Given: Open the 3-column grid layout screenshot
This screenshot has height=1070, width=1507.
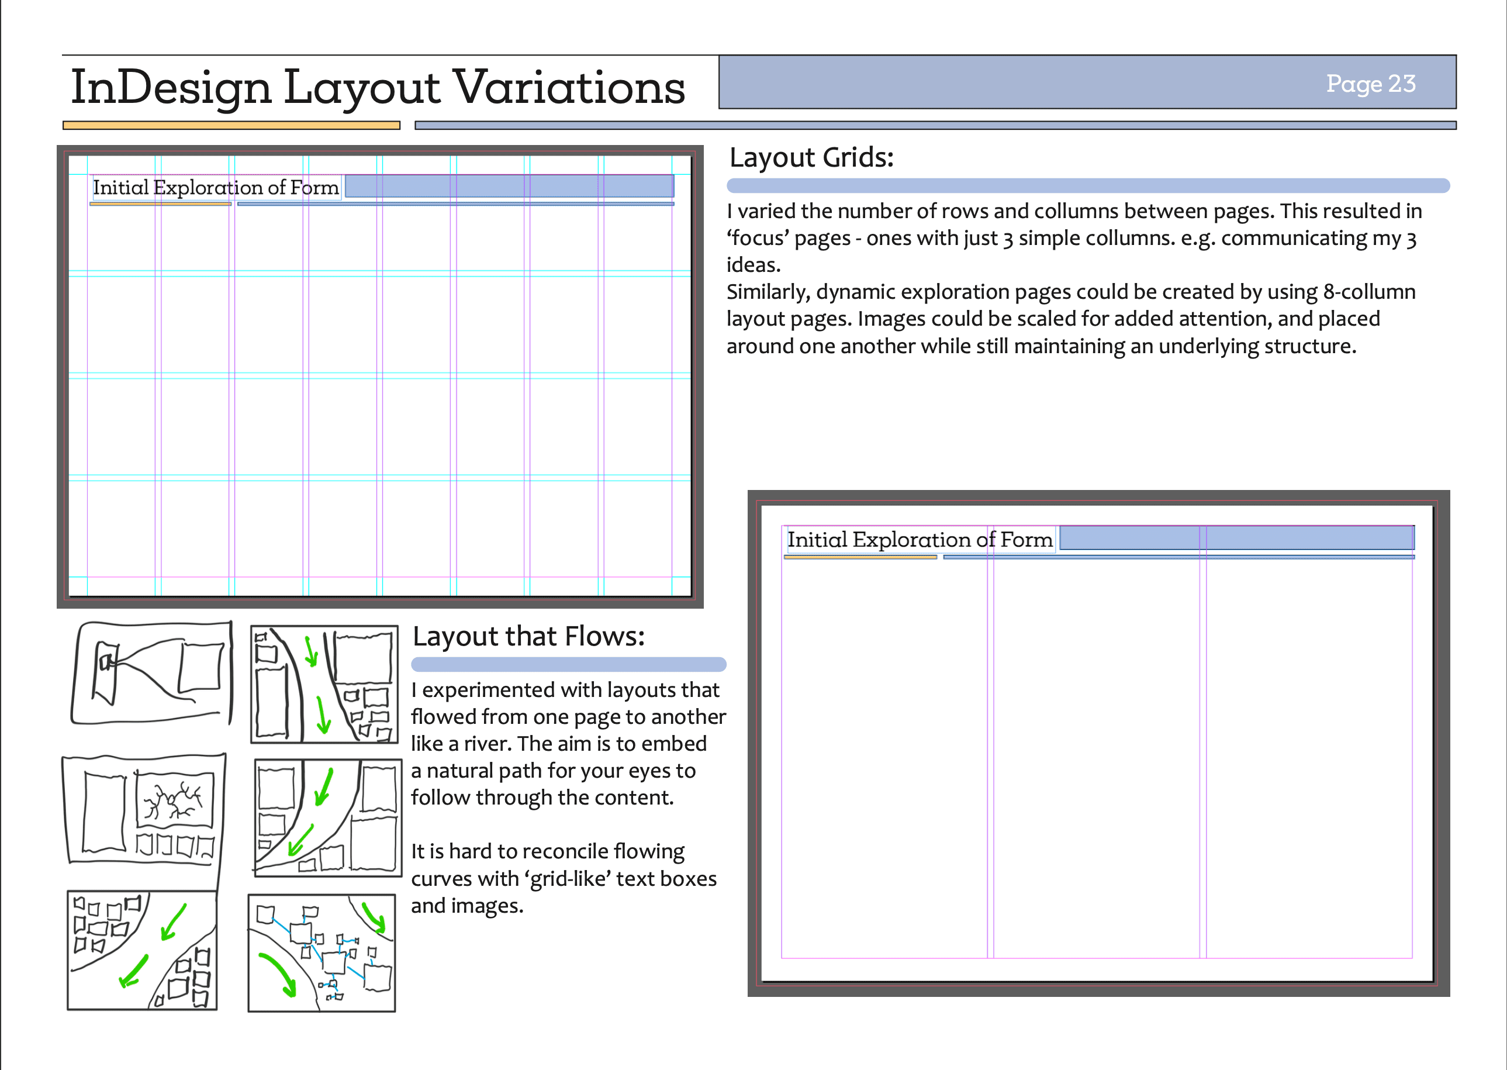Looking at the screenshot, I should tap(1098, 743).
